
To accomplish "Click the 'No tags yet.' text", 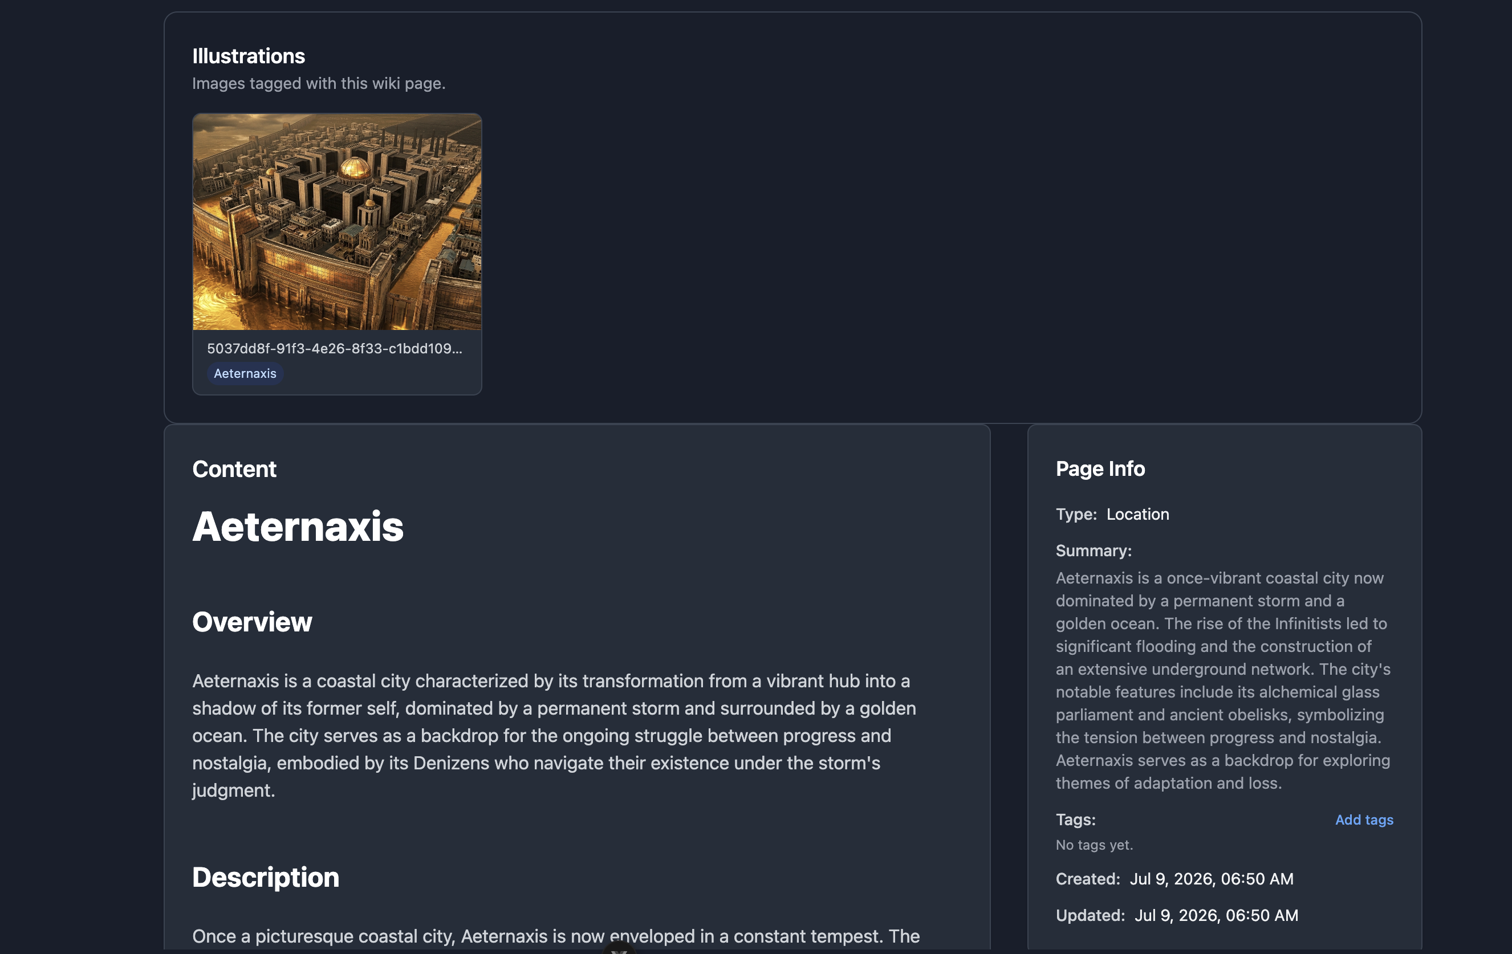I will pos(1095,845).
